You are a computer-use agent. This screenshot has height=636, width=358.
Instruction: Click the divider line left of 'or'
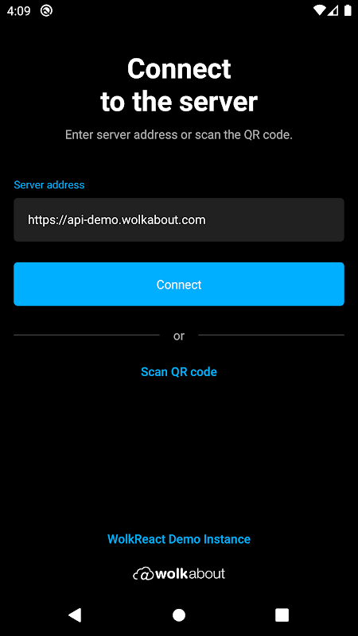click(87, 335)
